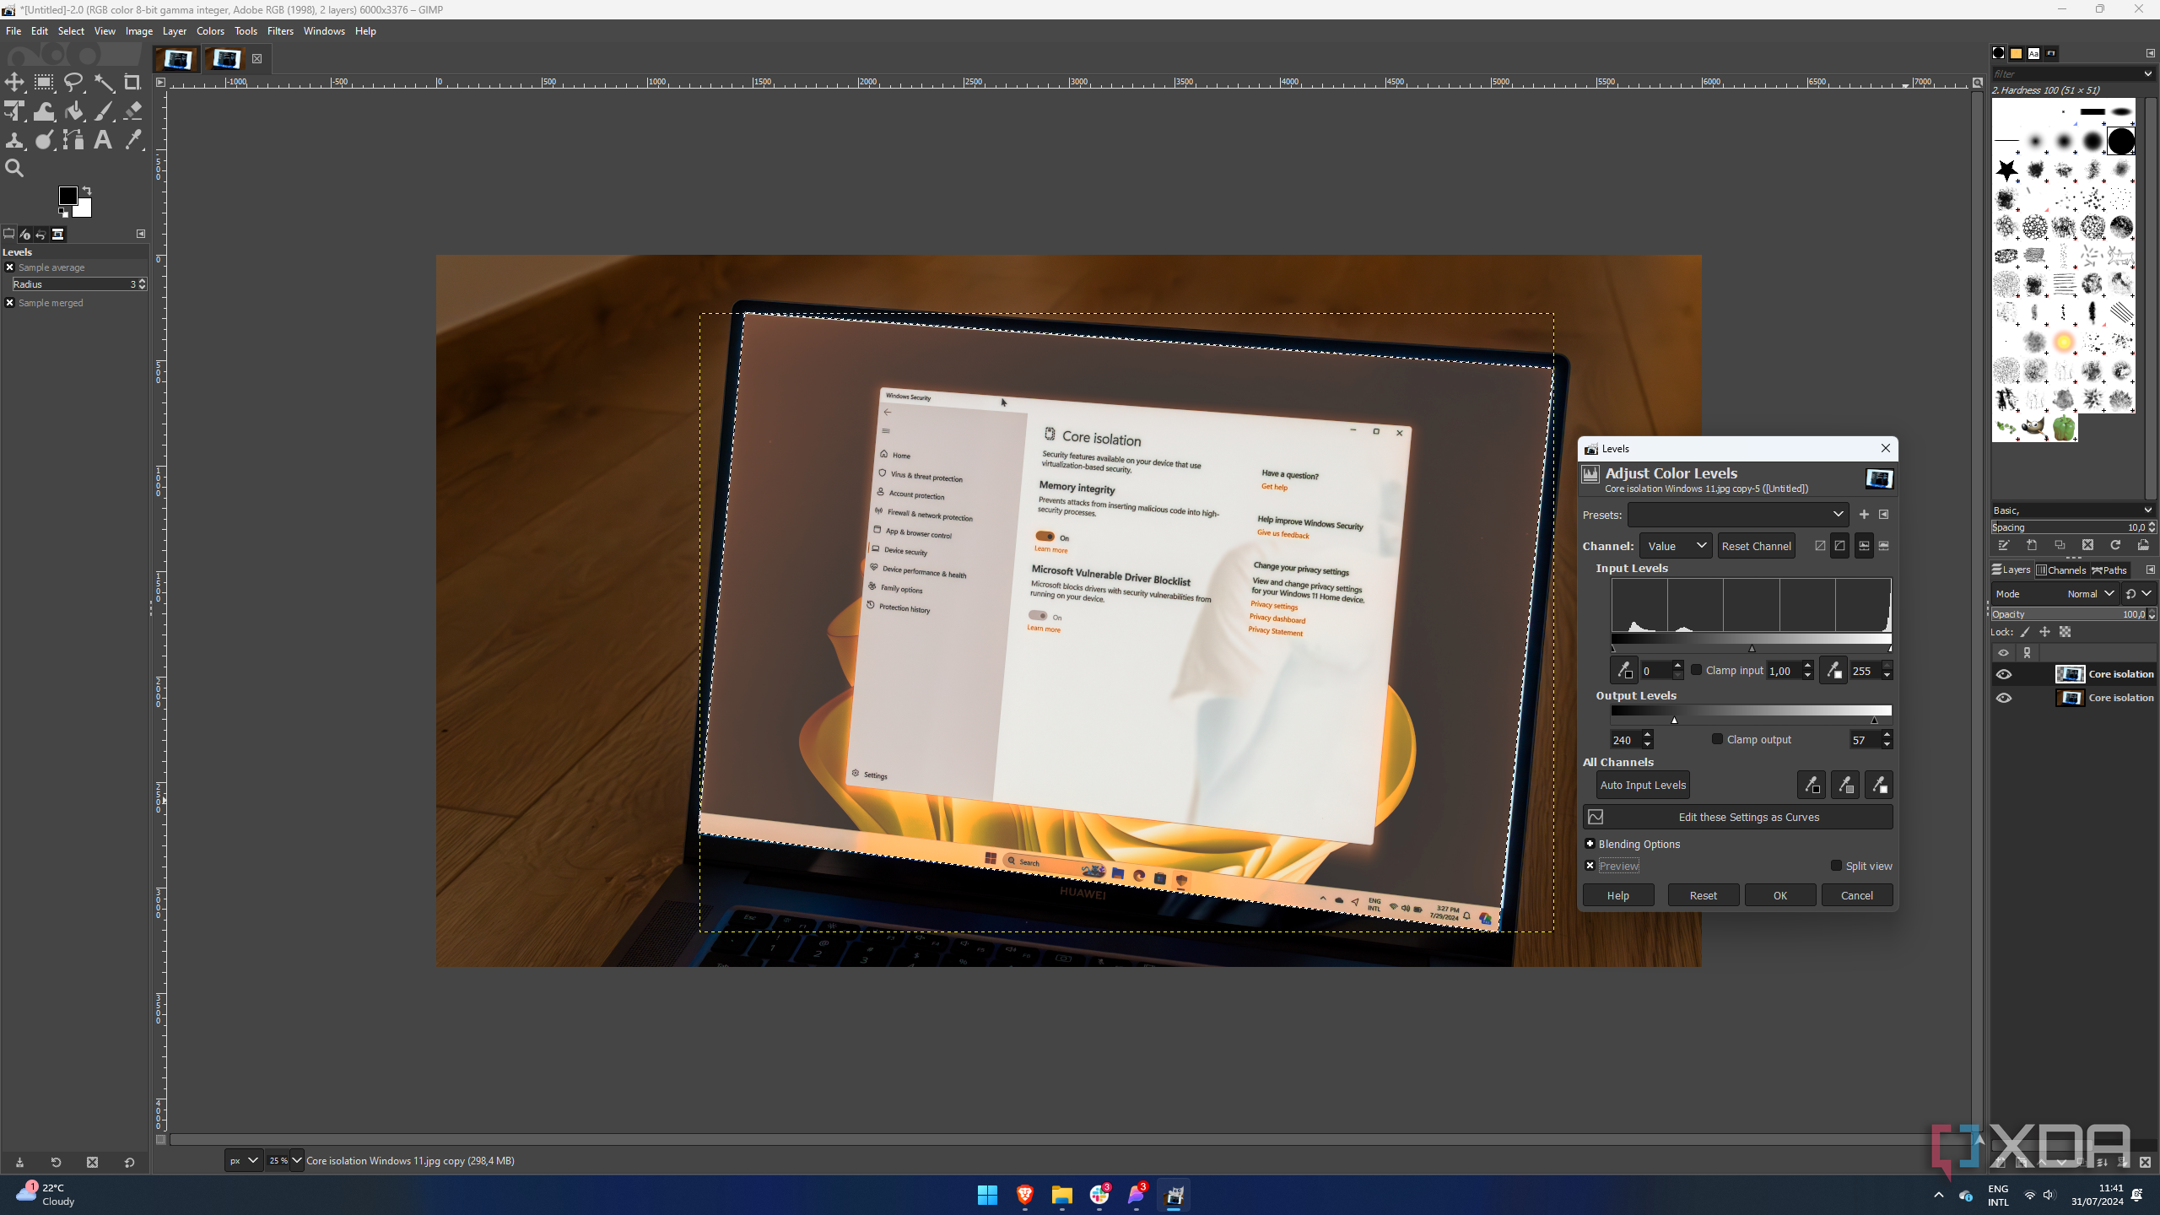Save current settings as named preset
The height and width of the screenshot is (1215, 2160).
click(1864, 515)
